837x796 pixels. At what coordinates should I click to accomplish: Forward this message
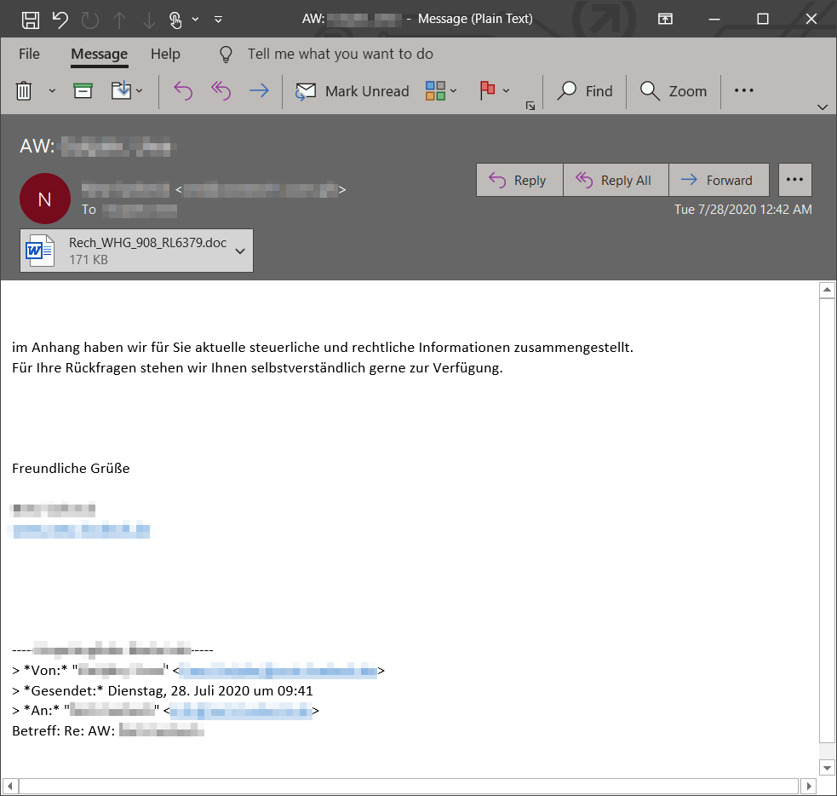tap(719, 180)
